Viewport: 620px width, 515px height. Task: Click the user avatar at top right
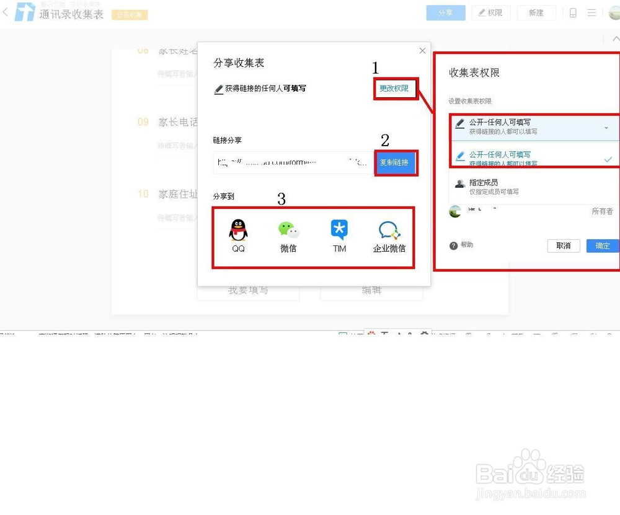[x=614, y=12]
